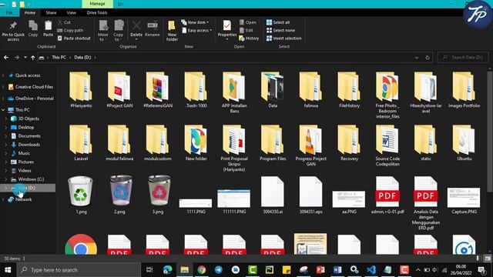The height and width of the screenshot is (277, 493).
Task: Create a New folder from ribbon
Action: (x=172, y=31)
